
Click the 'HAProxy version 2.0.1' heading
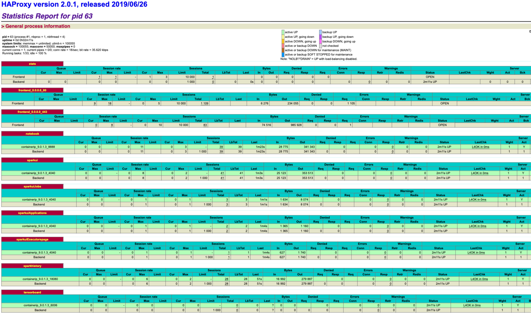[74, 4]
